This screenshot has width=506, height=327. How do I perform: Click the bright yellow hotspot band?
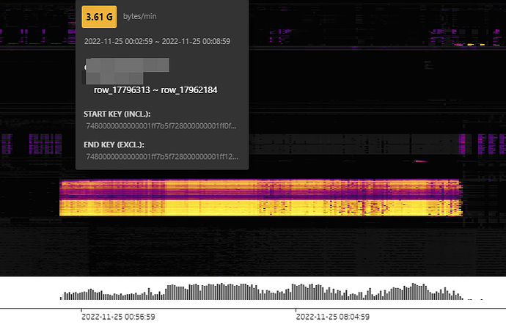(261, 207)
